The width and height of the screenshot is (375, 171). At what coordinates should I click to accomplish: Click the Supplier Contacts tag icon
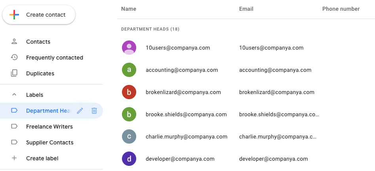click(14, 142)
